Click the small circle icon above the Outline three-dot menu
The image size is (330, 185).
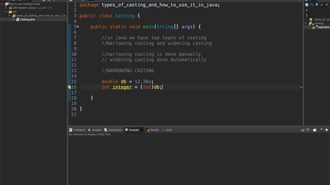pos(307,10)
